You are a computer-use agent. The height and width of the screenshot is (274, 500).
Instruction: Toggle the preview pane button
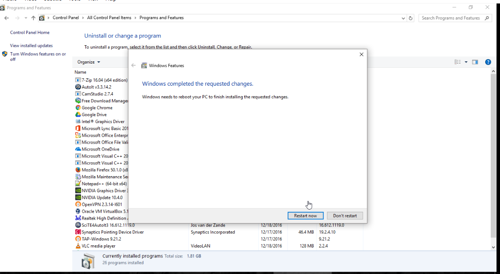click(475, 62)
